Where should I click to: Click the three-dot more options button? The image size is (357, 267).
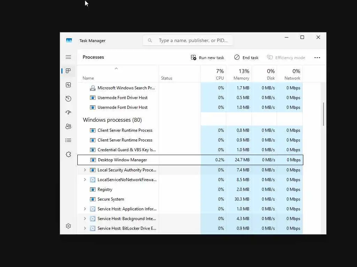317,58
